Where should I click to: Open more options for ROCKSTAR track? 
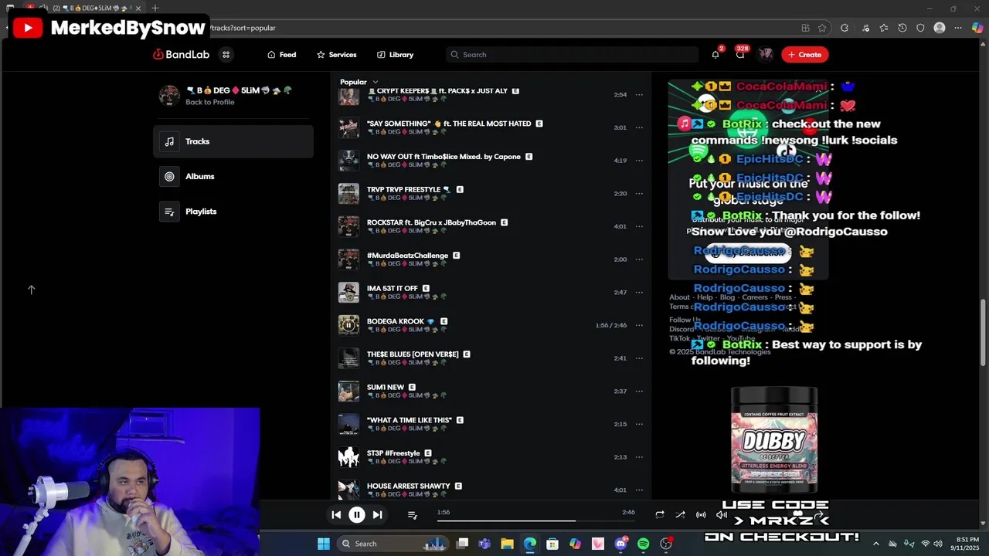pos(639,226)
